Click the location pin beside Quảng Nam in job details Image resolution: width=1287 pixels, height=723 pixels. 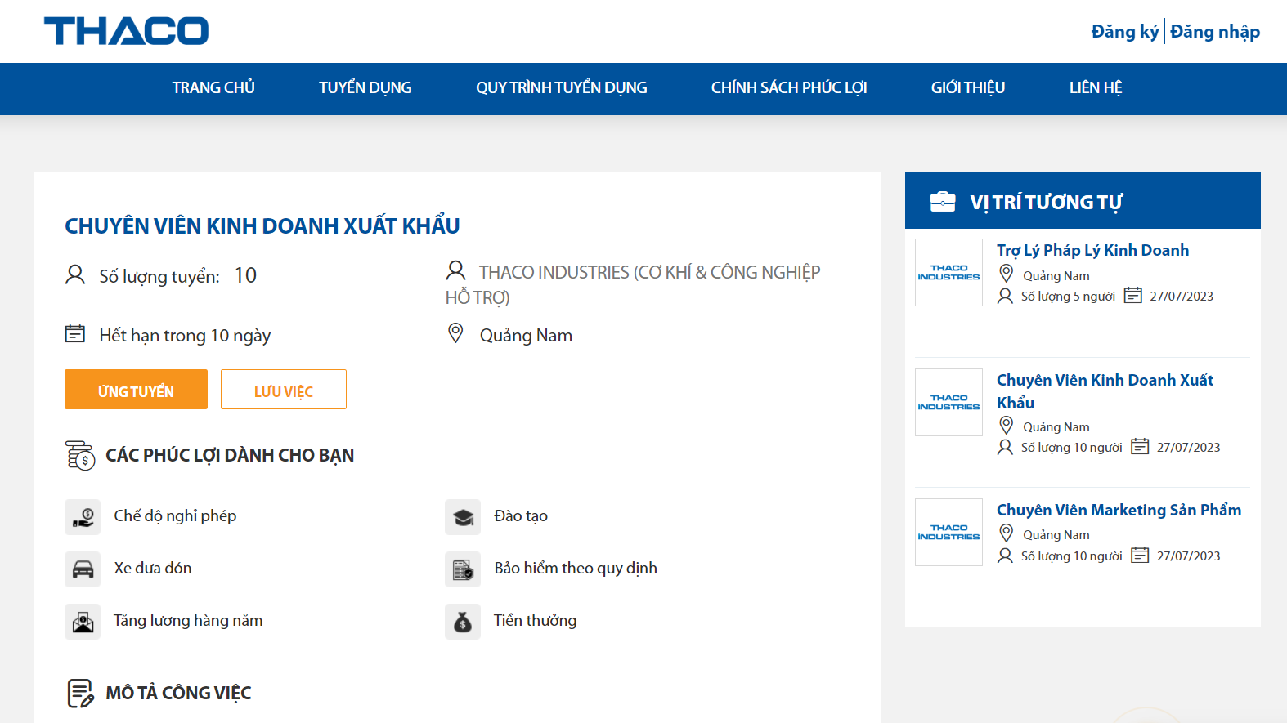click(455, 333)
